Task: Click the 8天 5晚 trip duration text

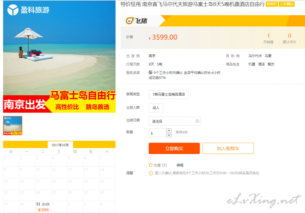Action: pos(156,64)
